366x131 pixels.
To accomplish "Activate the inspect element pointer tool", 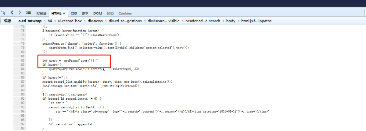I will [4, 12].
